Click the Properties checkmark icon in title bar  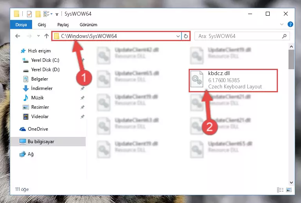click(x=29, y=14)
